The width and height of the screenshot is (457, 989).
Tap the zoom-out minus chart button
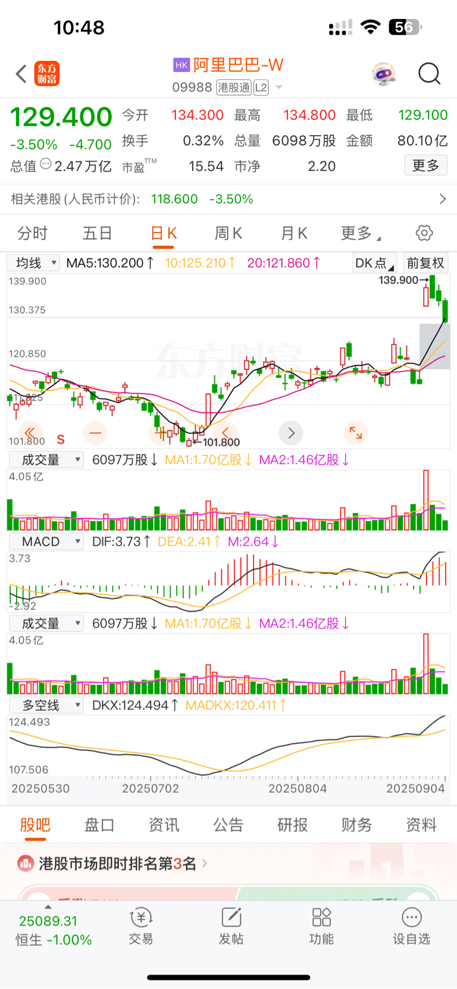(95, 433)
